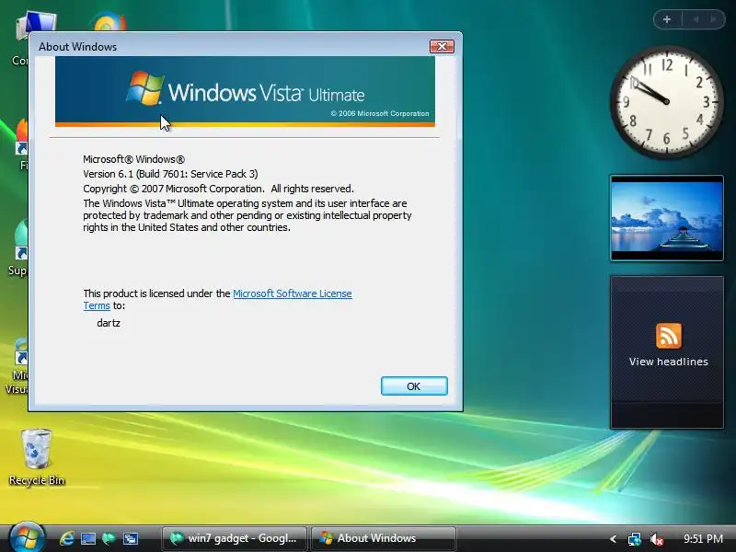The image size is (736, 552).
Task: Open the Microsoft Software License Terms link
Action: pos(292,293)
